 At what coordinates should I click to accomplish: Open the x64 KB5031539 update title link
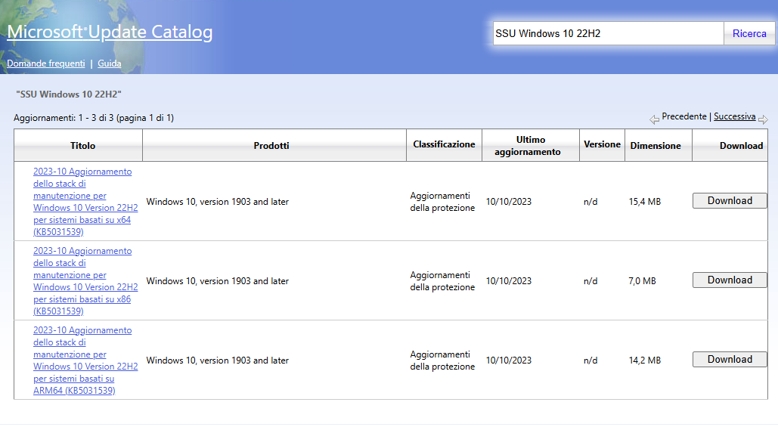point(85,201)
